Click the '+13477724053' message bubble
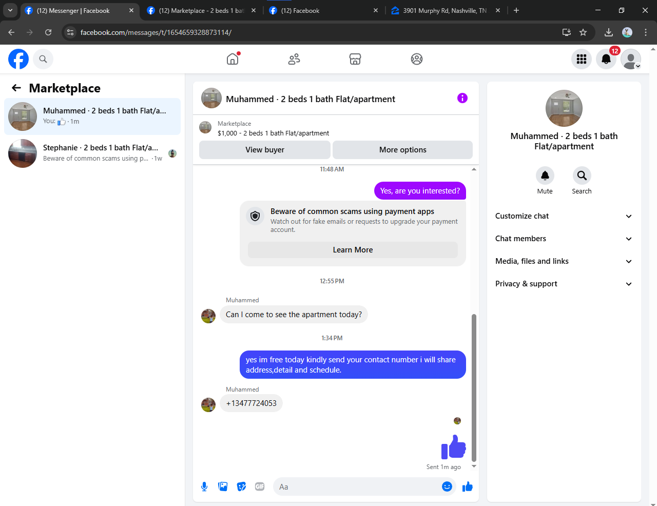 251,403
